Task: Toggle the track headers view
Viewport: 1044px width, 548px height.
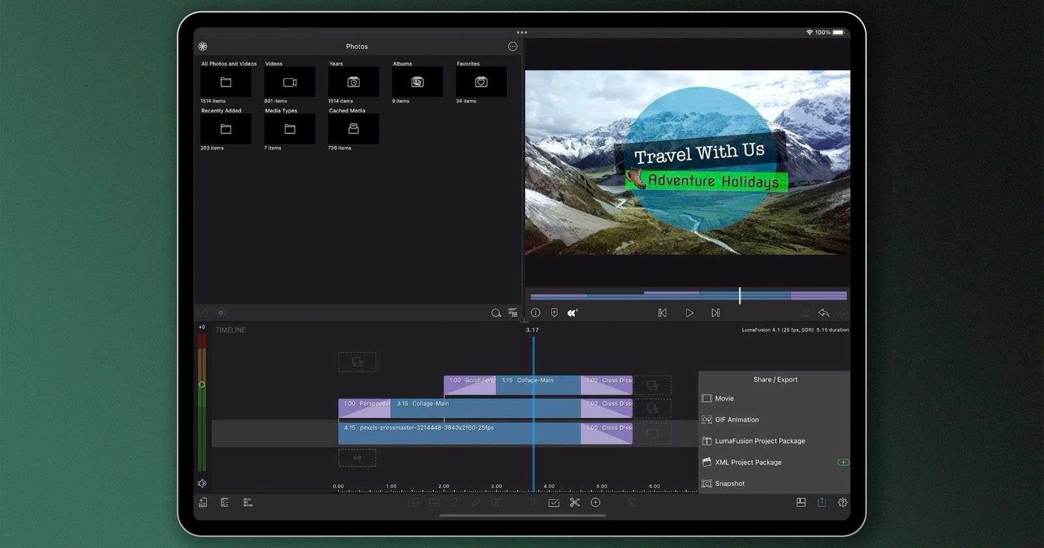Action: (224, 502)
